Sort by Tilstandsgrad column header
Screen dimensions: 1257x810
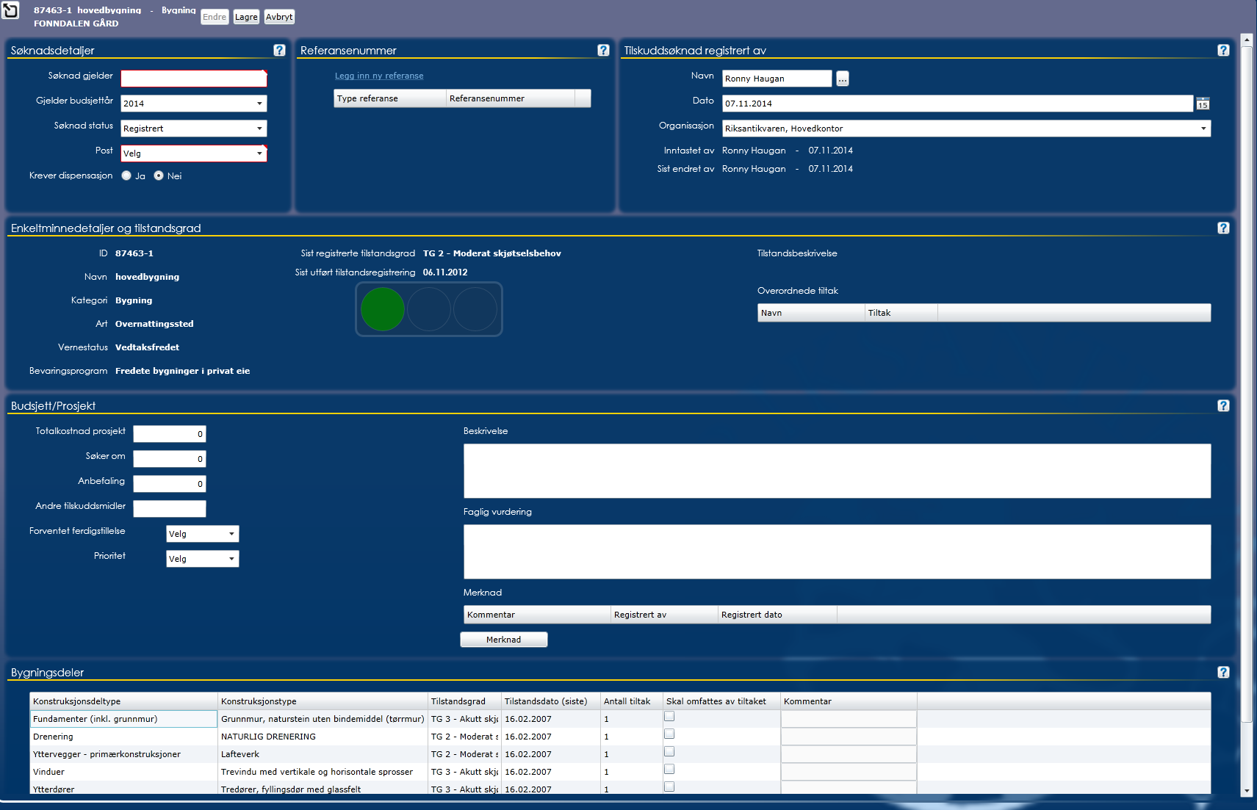[464, 701]
